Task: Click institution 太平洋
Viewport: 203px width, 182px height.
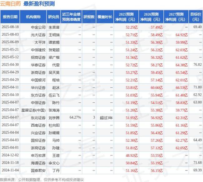Action: click(x=40, y=42)
